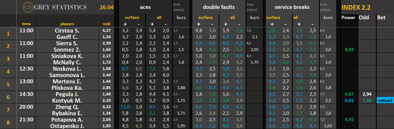The width and height of the screenshot is (394, 129).
Task: Select the double faults section header
Action: [x=219, y=7]
